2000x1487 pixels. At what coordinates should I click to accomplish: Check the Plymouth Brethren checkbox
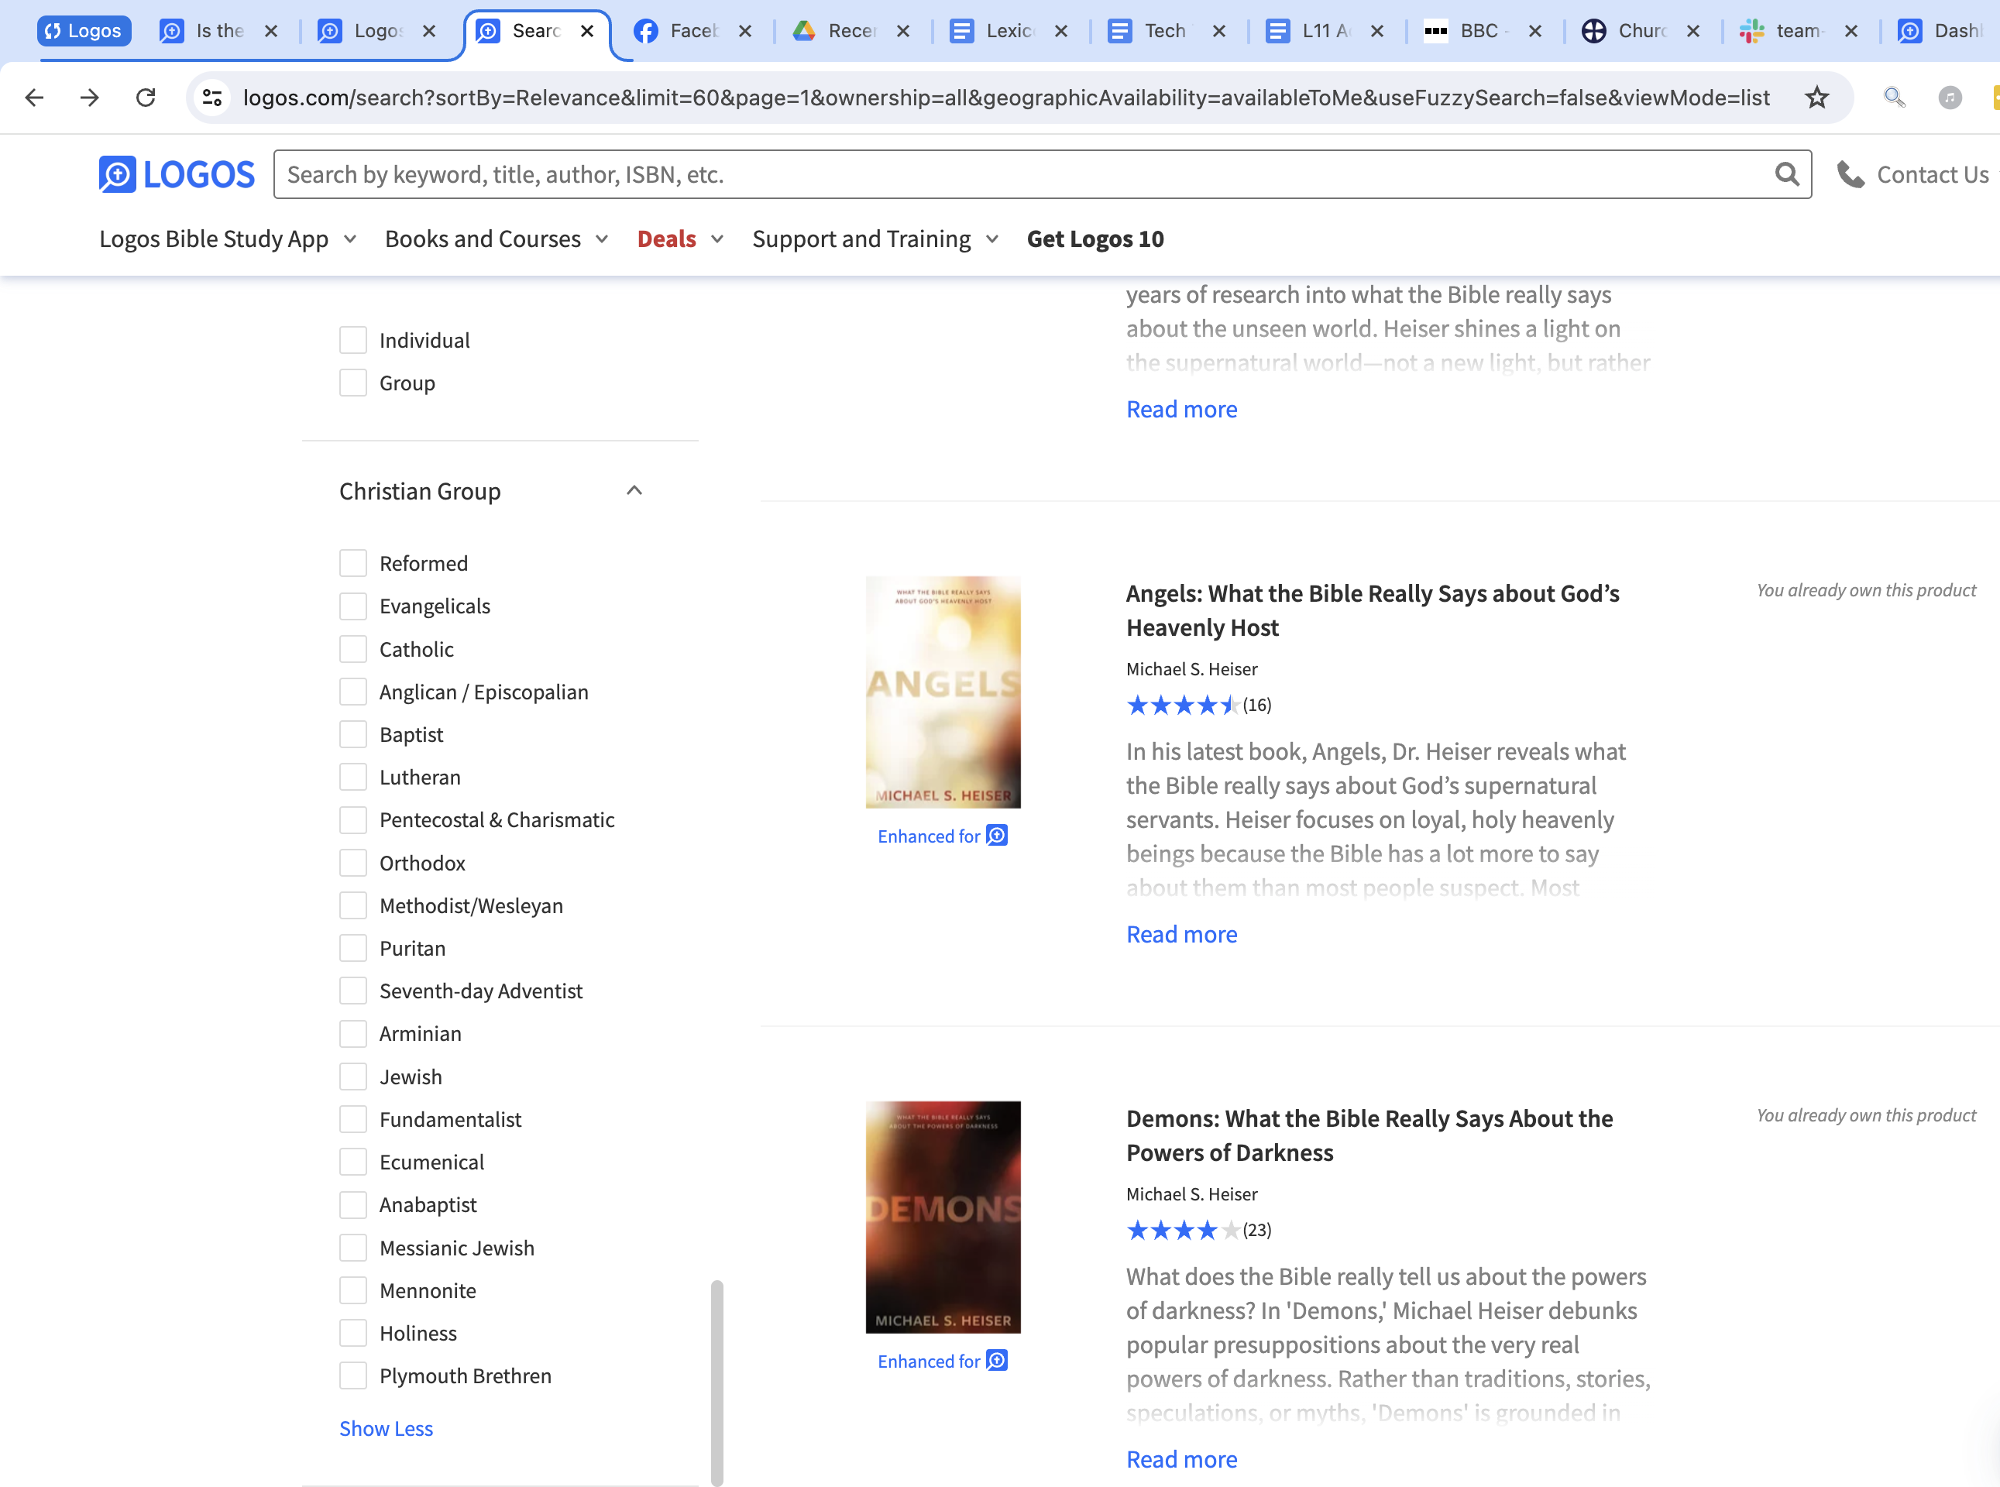point(353,1375)
